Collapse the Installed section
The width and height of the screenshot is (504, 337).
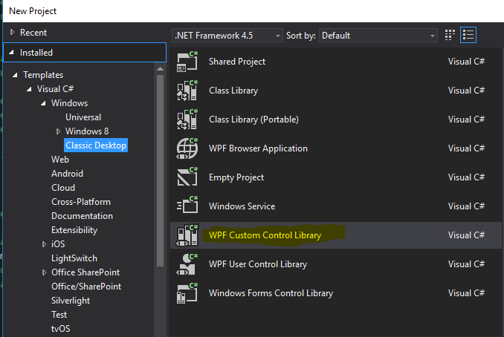12,53
